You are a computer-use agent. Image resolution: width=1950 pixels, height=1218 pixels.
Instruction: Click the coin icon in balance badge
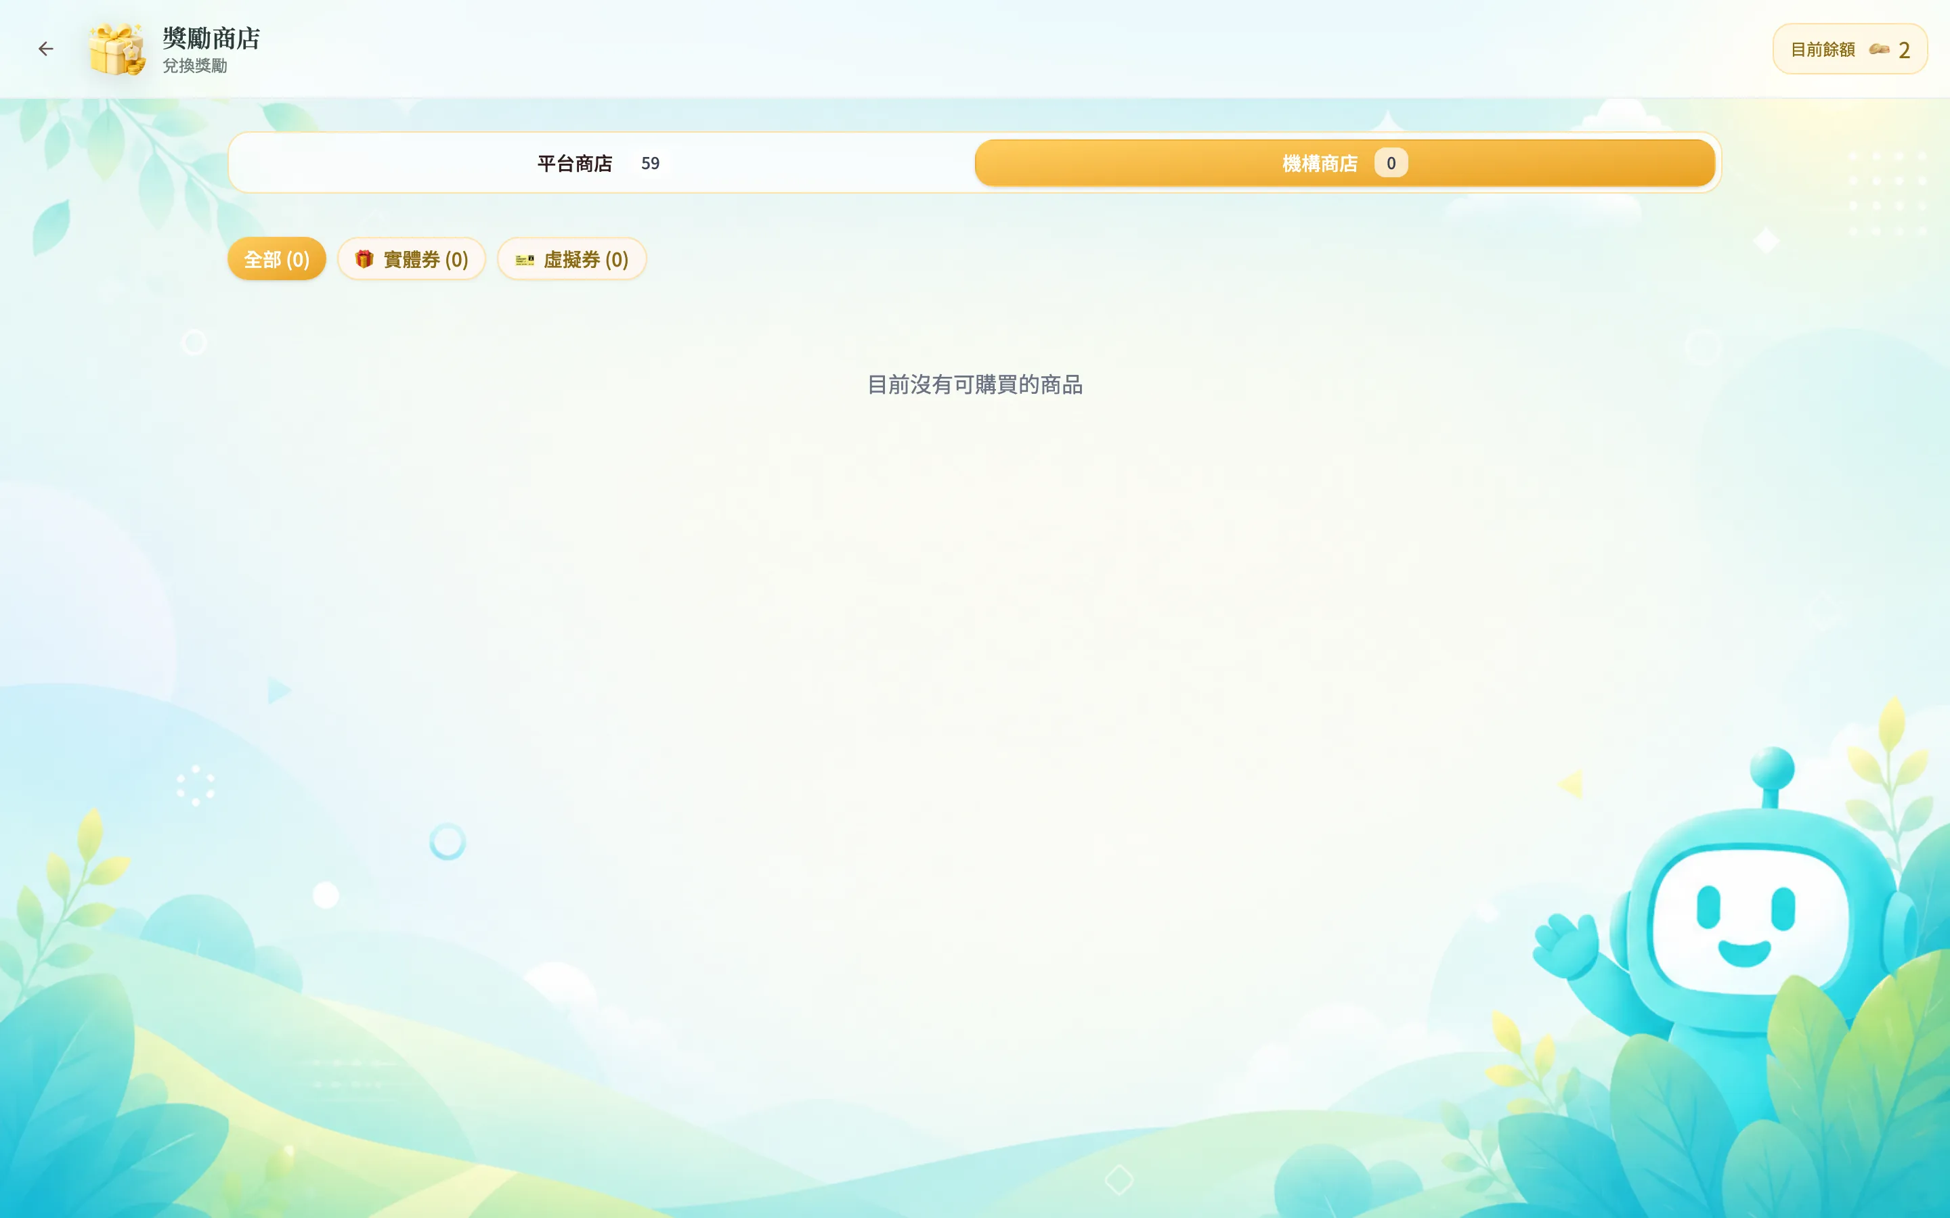click(x=1879, y=49)
